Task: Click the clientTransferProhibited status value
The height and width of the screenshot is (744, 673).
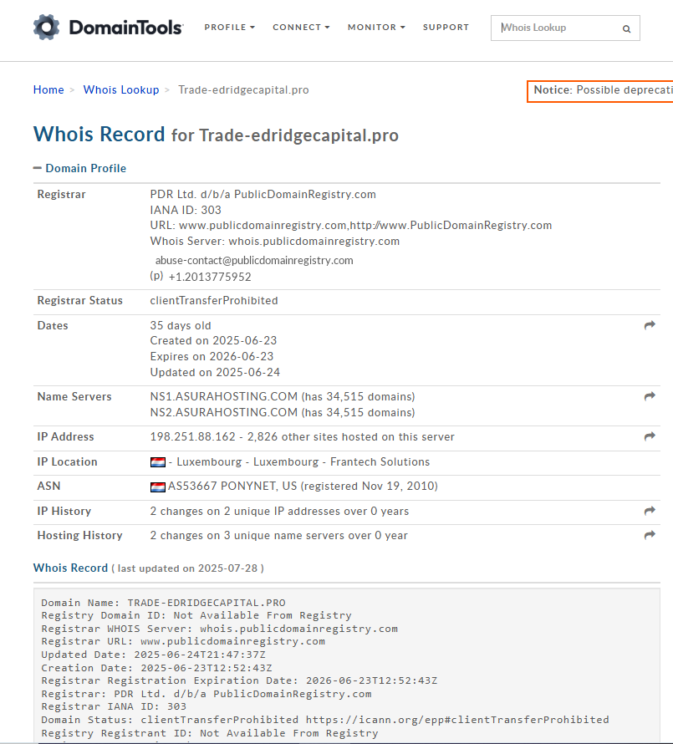Action: [214, 301]
